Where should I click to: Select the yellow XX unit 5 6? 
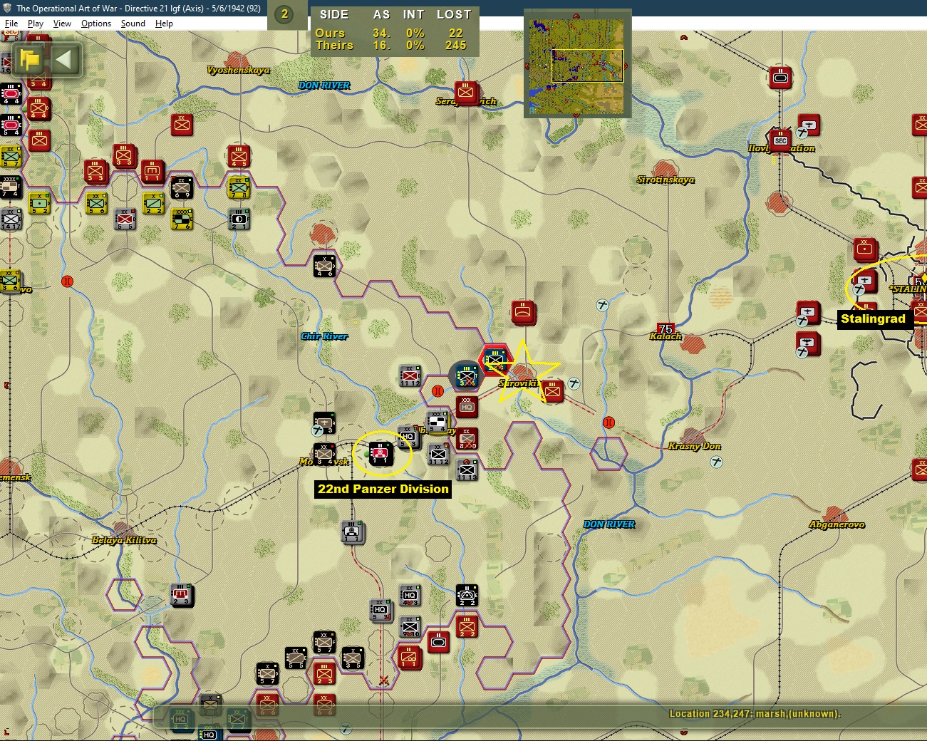point(96,203)
